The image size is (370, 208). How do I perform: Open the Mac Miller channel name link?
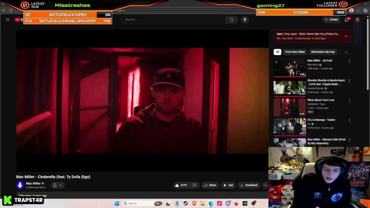coord(33,183)
